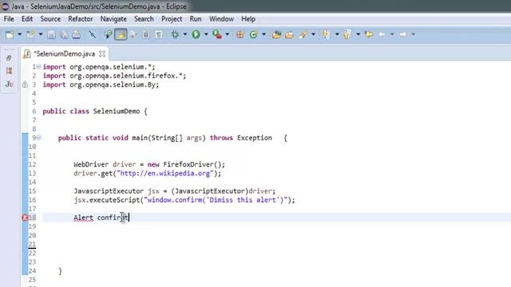Open the Source menu
Viewport: 511px width, 287px height.
(50, 19)
